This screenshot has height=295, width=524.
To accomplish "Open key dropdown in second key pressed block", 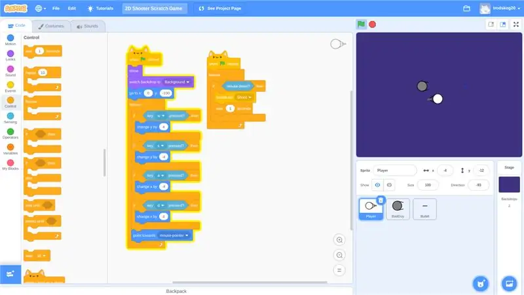I will coord(160,146).
